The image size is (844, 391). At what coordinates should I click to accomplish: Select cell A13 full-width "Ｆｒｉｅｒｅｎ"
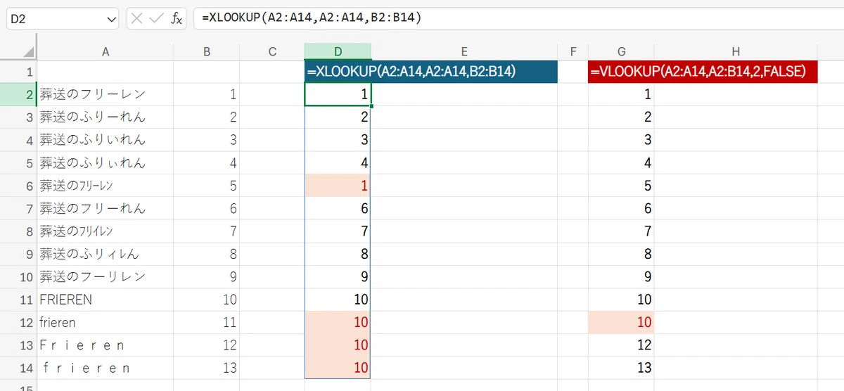pos(105,345)
